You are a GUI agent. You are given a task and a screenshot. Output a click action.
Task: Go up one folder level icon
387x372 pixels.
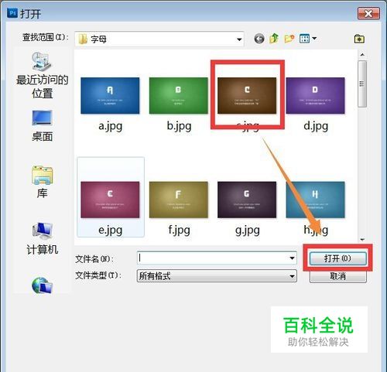pyautogui.click(x=274, y=39)
